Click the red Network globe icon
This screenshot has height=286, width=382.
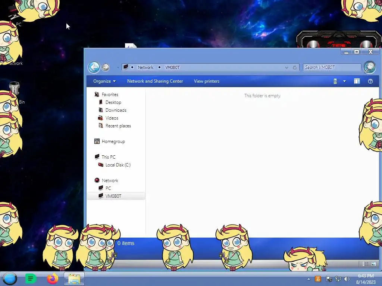tap(97, 180)
